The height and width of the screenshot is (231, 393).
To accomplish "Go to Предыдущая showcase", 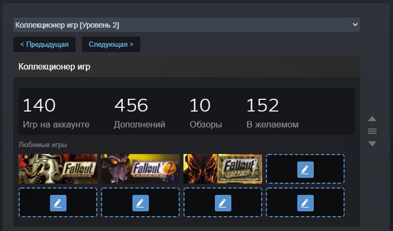I will click(x=44, y=44).
